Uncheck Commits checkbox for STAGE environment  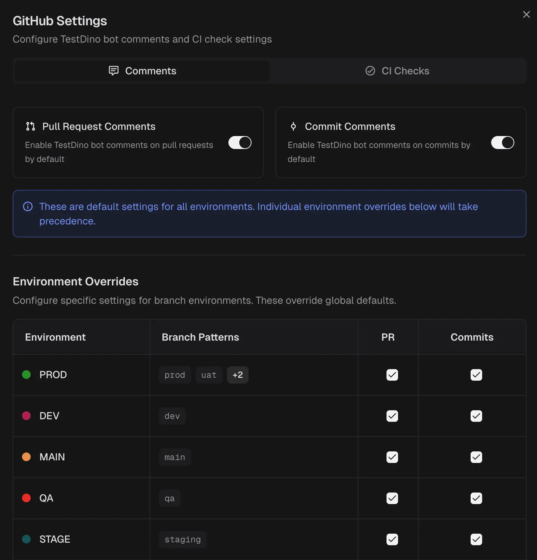(x=476, y=539)
